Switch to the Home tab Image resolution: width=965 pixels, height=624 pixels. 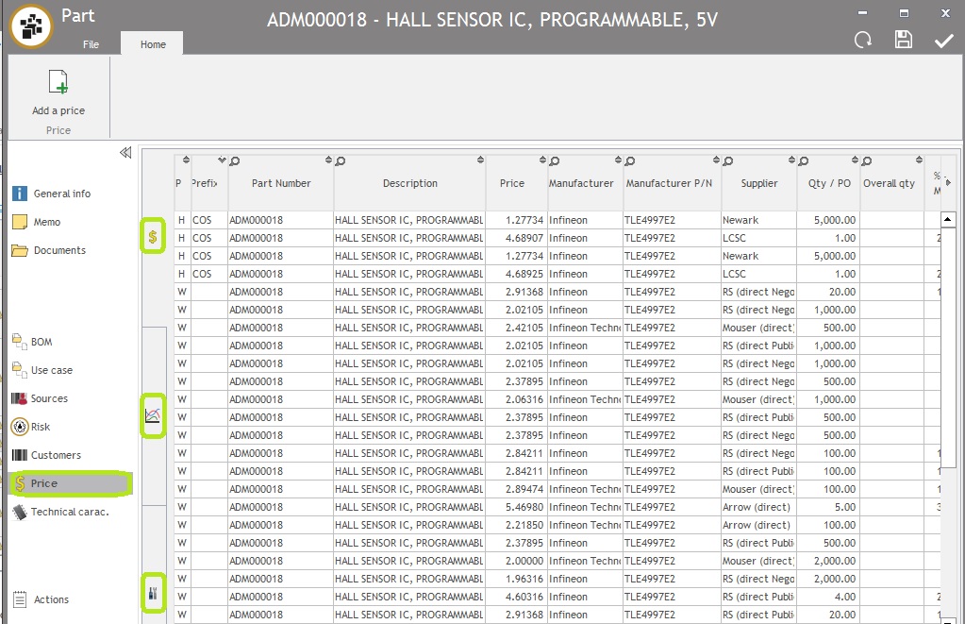click(153, 44)
